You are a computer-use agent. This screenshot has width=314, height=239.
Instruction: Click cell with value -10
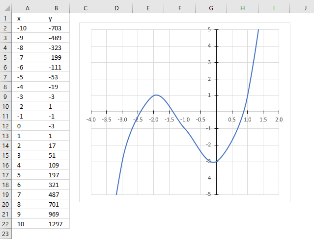(28, 28)
